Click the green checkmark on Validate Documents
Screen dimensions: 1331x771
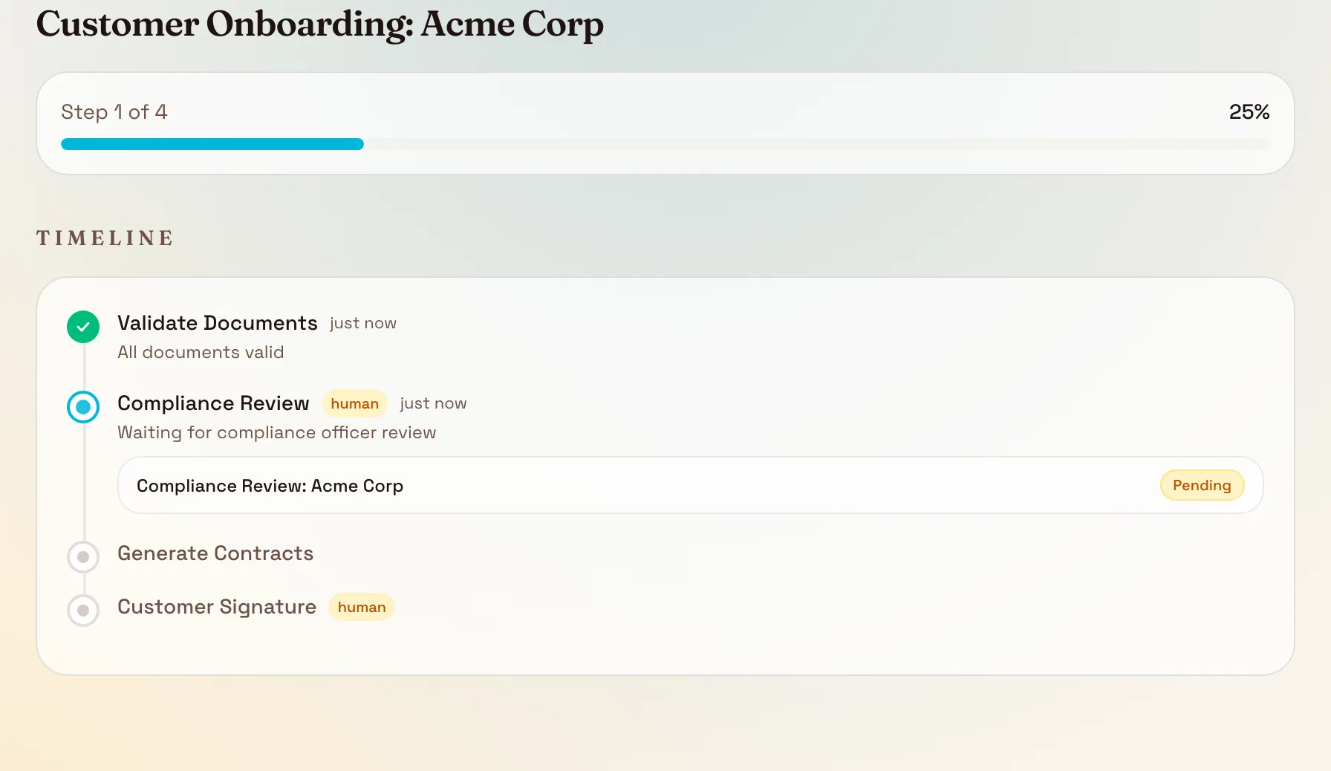pos(82,326)
